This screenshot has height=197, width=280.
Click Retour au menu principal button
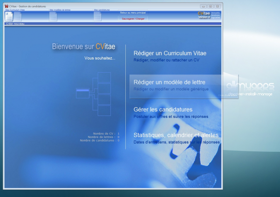133,13
